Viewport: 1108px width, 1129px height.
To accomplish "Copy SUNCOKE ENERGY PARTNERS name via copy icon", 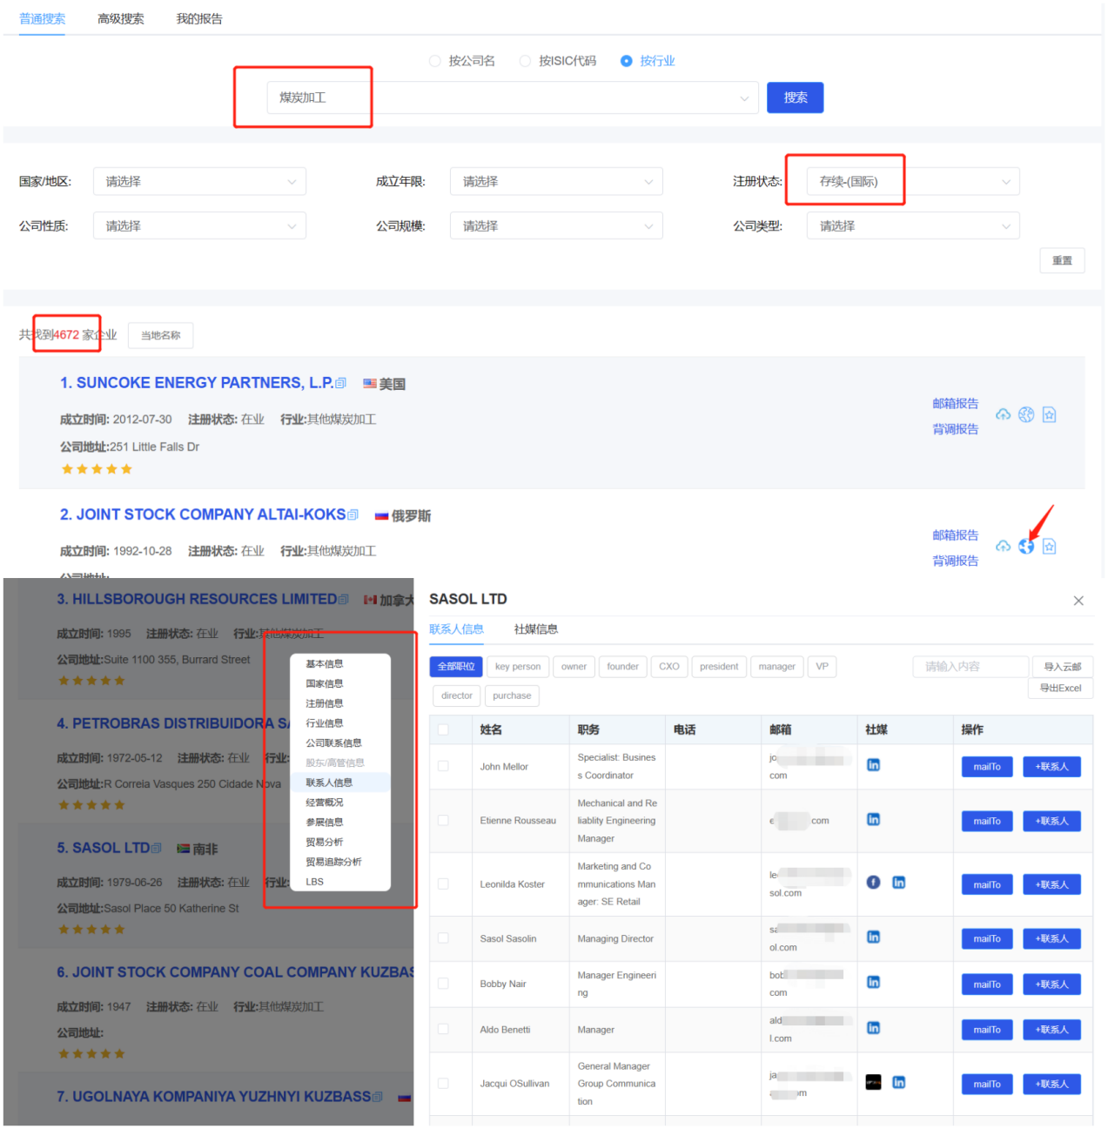I will click(x=341, y=383).
